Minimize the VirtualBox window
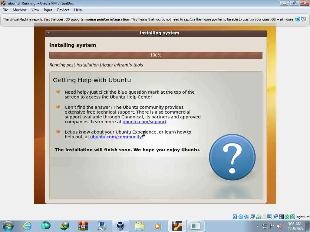Image resolution: width=310 pixels, height=232 pixels. pyautogui.click(x=285, y=3)
